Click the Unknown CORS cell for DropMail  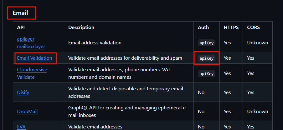[258, 112]
